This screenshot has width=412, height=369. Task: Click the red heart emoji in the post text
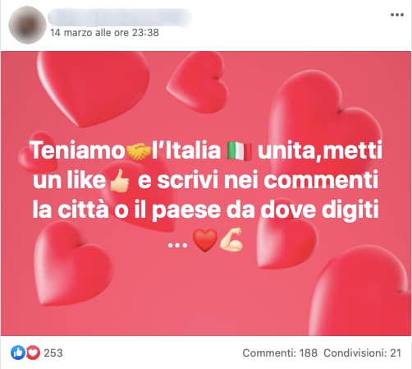(205, 240)
